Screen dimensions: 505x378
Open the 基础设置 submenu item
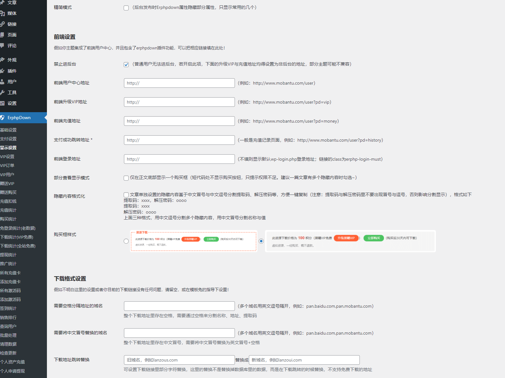pyautogui.click(x=8, y=130)
